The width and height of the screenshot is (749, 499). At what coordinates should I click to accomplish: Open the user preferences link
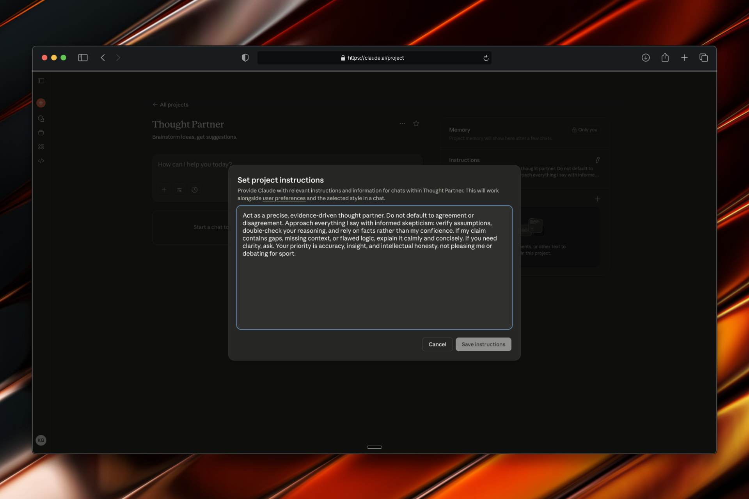(x=284, y=198)
